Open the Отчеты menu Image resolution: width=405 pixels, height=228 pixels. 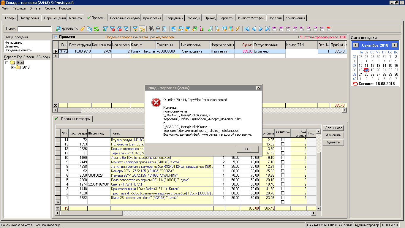pos(35,8)
